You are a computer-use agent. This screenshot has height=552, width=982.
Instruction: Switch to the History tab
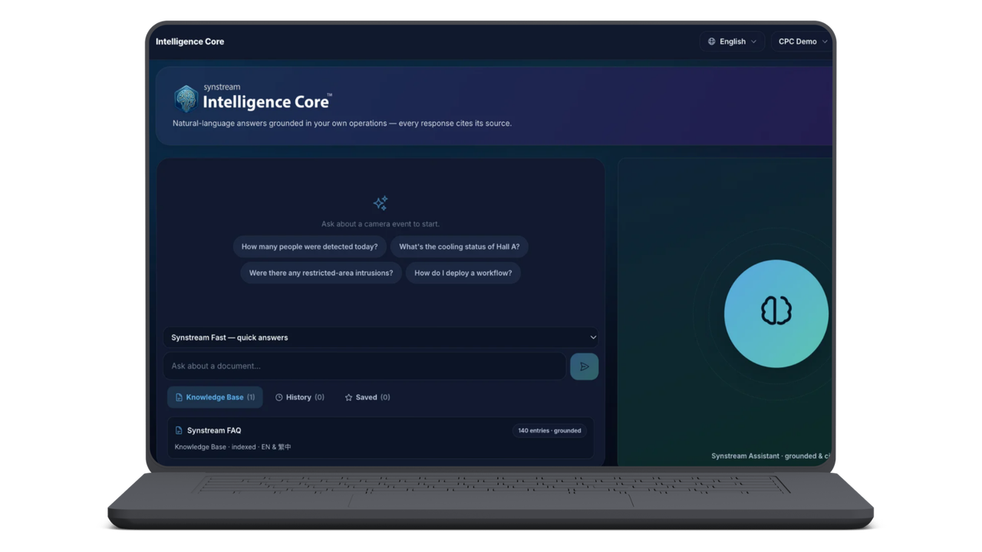[299, 397]
